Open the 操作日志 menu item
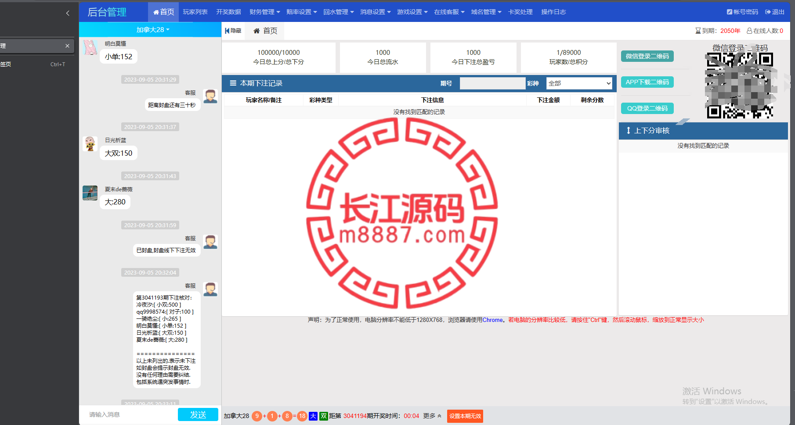 (553, 12)
